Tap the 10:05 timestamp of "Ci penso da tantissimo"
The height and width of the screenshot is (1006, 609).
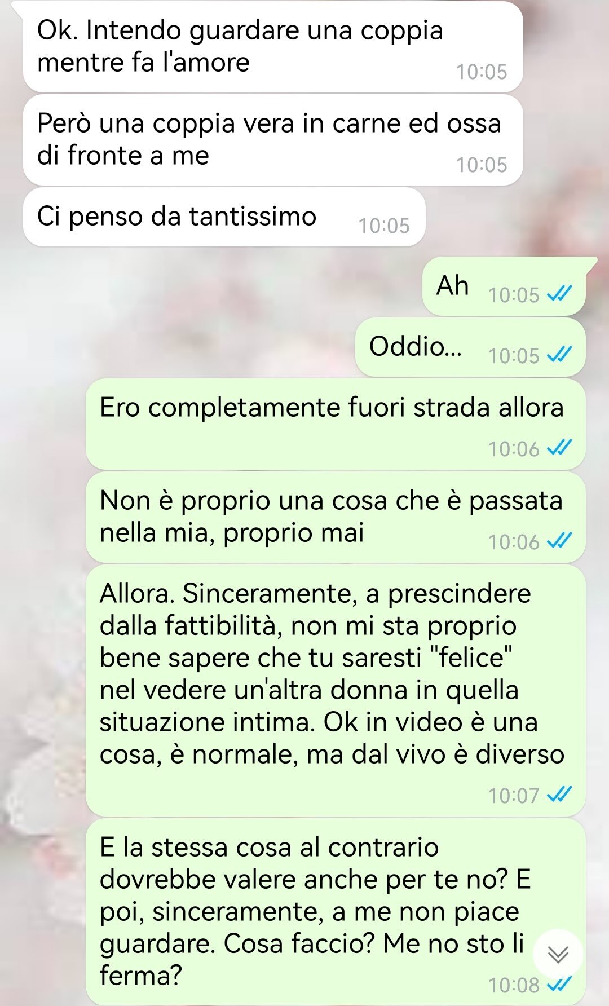click(x=384, y=226)
